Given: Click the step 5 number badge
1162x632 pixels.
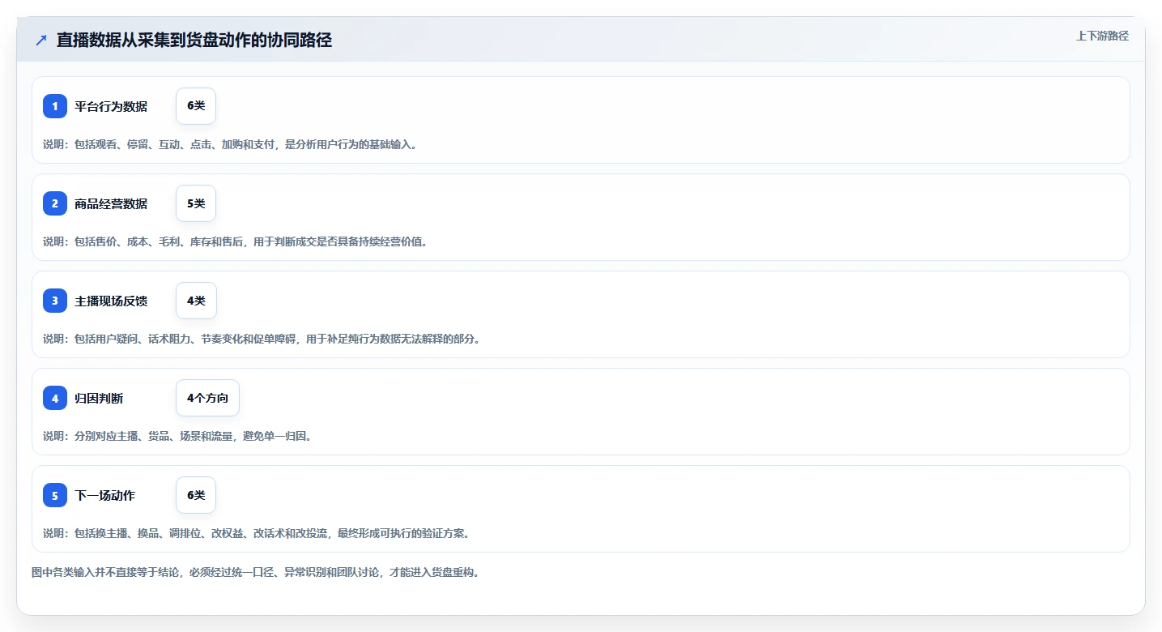Looking at the screenshot, I should tap(55, 495).
